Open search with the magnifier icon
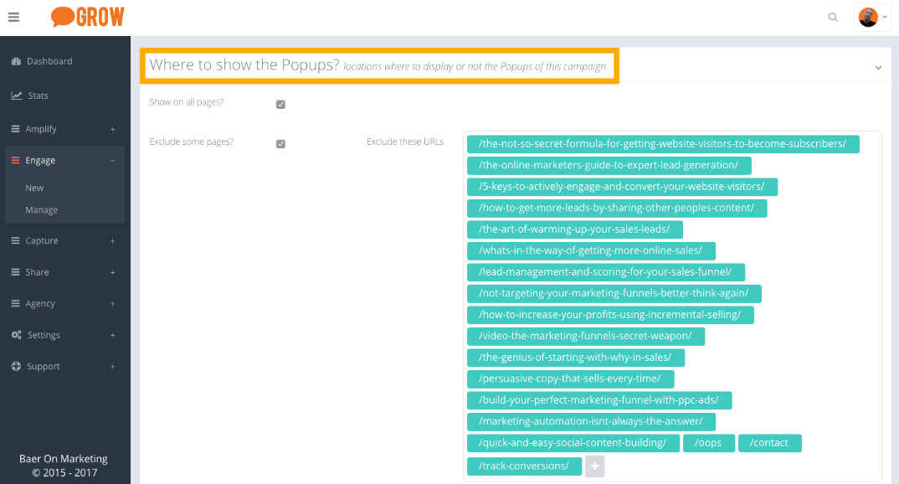The image size is (899, 484). point(832,17)
